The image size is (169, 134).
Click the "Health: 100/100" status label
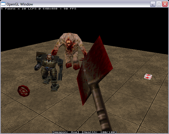click(x=99, y=132)
